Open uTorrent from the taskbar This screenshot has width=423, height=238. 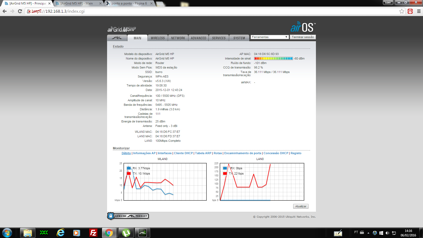point(126,233)
